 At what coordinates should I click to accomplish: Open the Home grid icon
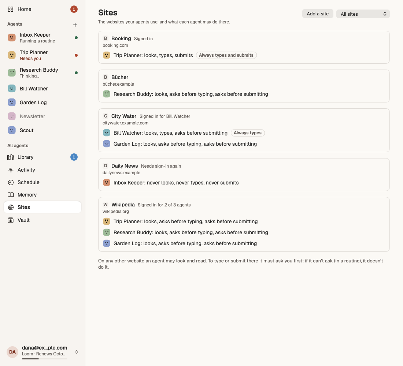(11, 9)
